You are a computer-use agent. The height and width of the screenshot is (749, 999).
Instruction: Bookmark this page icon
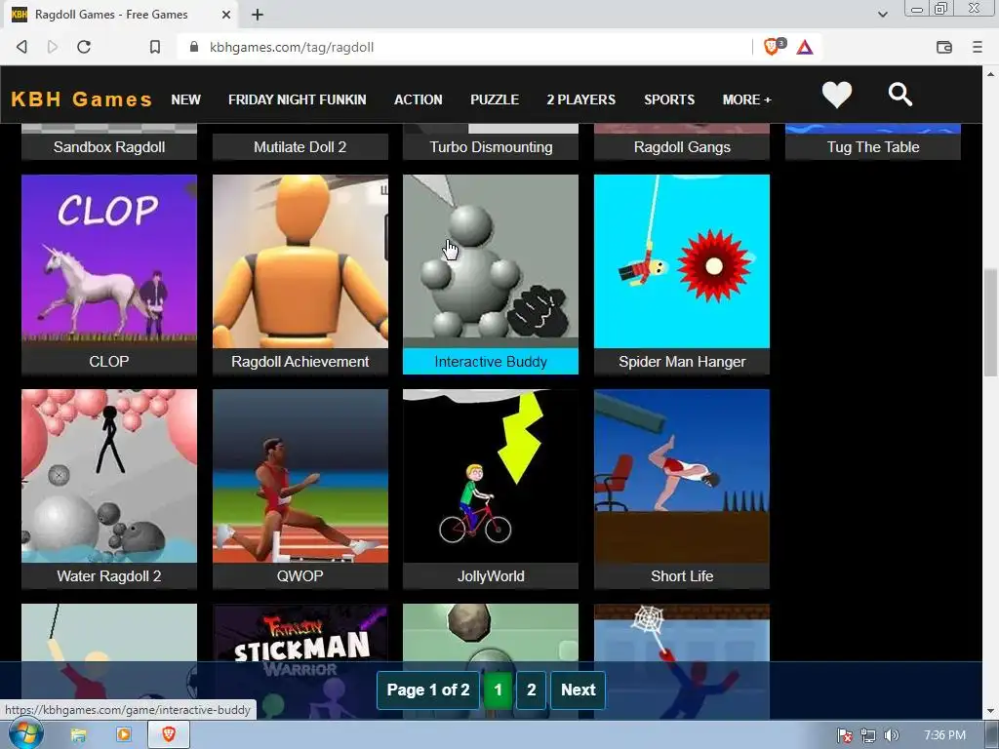155,47
